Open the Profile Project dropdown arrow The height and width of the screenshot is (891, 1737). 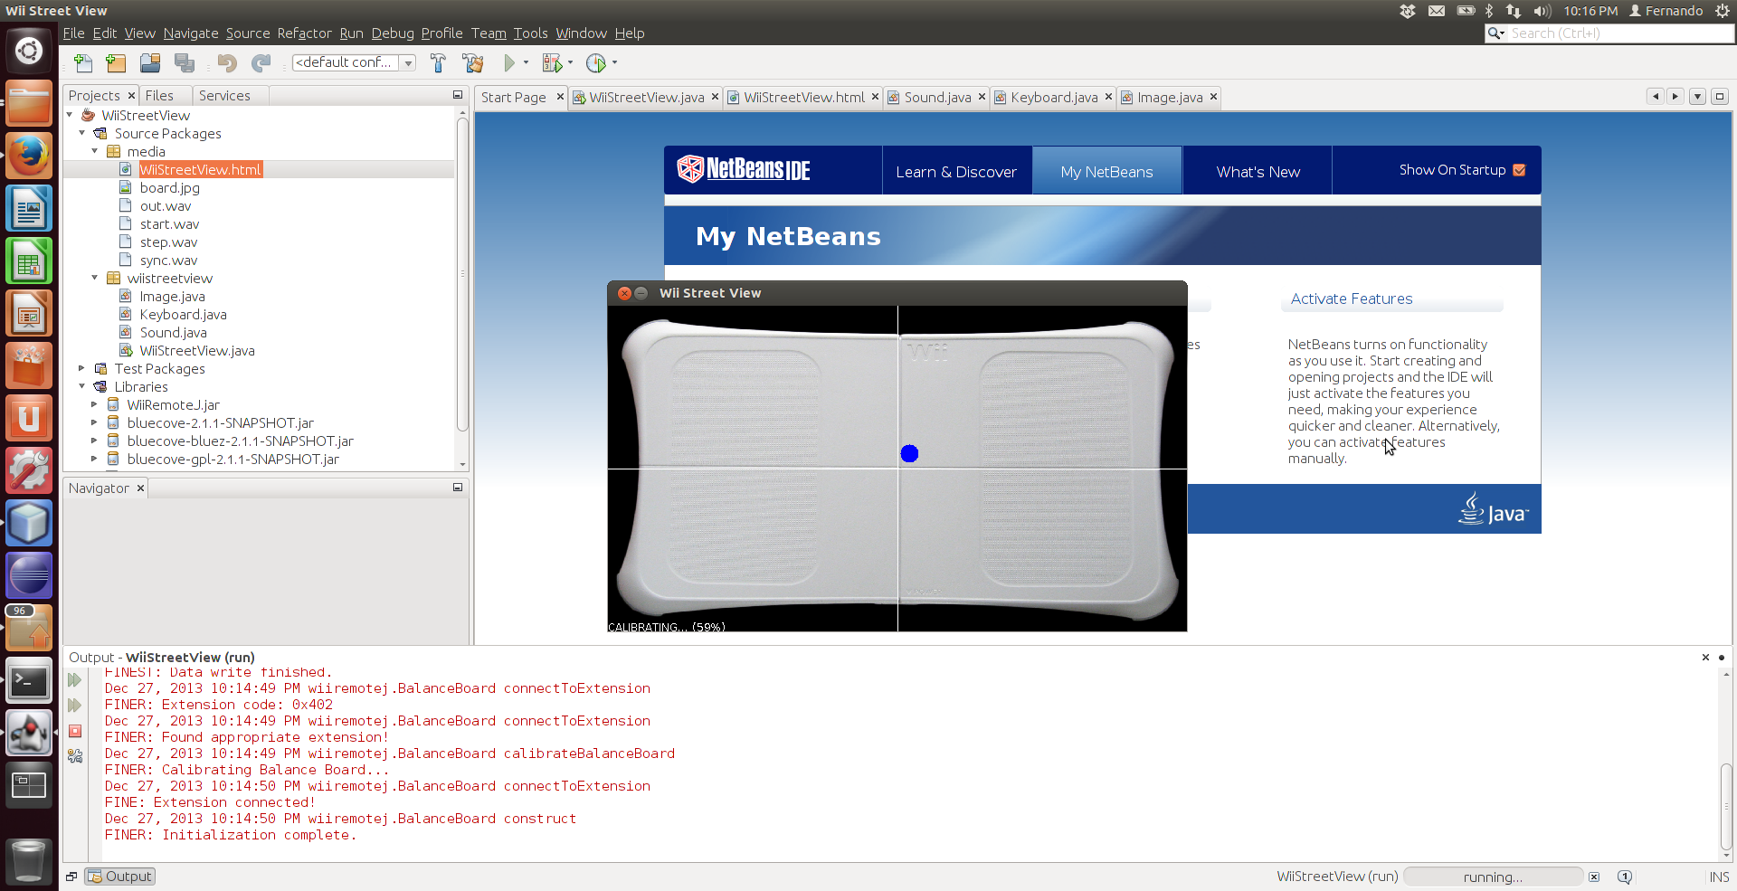(x=614, y=62)
